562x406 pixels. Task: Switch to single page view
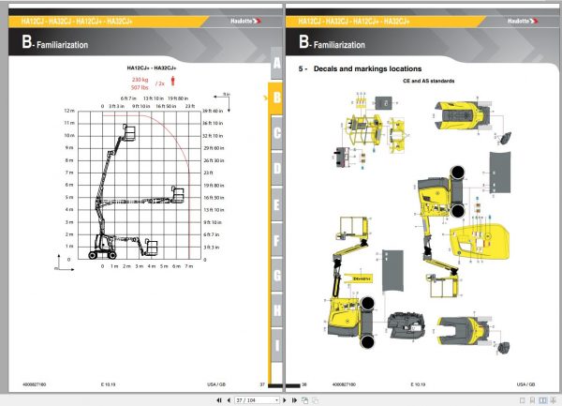tap(523, 399)
